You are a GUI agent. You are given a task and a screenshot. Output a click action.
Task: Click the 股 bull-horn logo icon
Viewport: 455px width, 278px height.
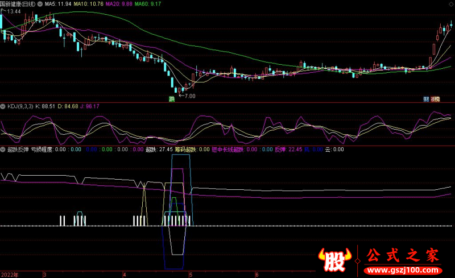tap(335, 259)
